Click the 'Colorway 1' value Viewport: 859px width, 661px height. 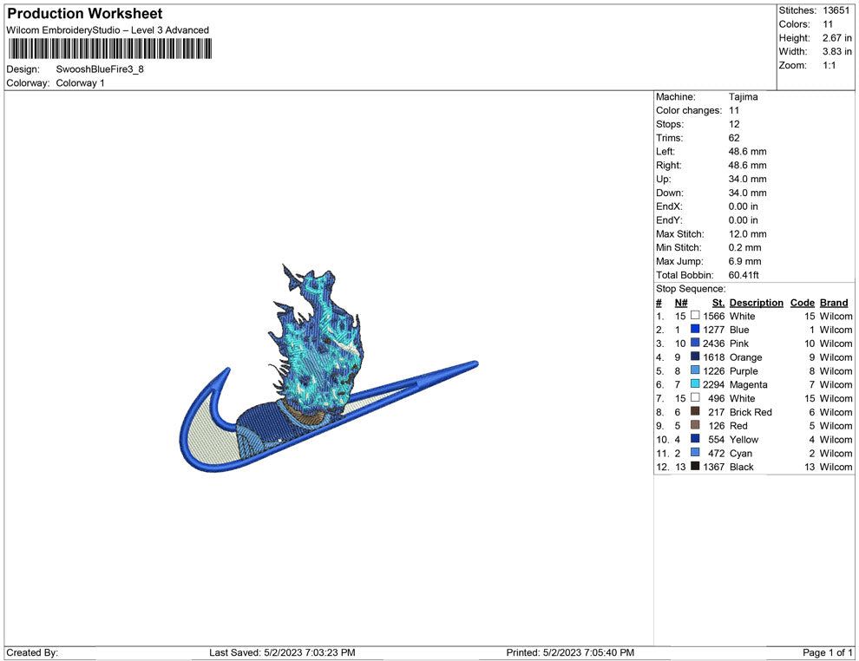[x=80, y=83]
